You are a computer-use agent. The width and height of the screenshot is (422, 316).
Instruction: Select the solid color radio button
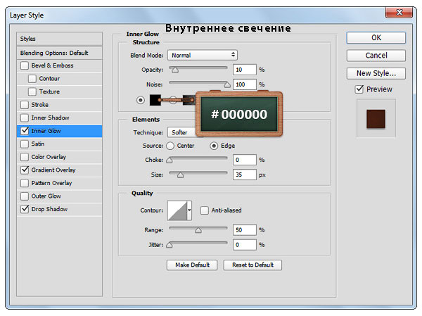coord(140,100)
